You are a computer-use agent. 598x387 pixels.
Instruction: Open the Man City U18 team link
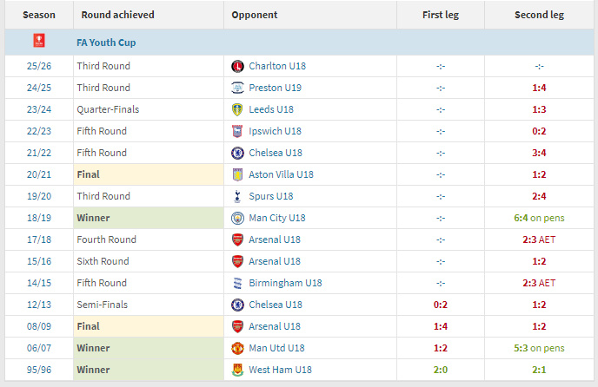277,218
